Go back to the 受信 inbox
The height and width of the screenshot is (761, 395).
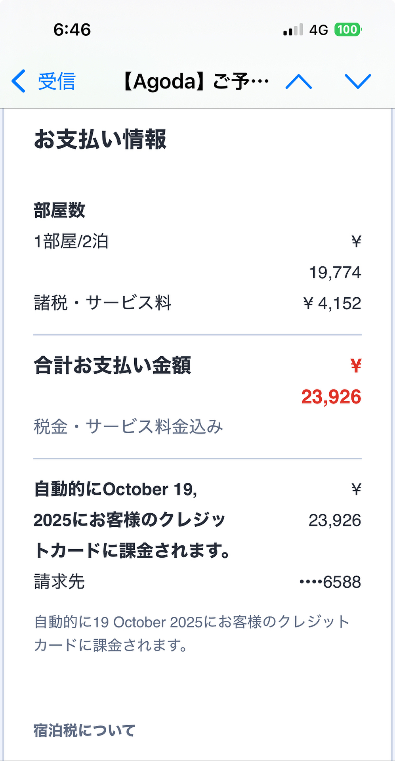56,81
